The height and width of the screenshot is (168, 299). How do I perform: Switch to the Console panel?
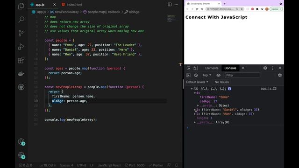click(x=230, y=68)
